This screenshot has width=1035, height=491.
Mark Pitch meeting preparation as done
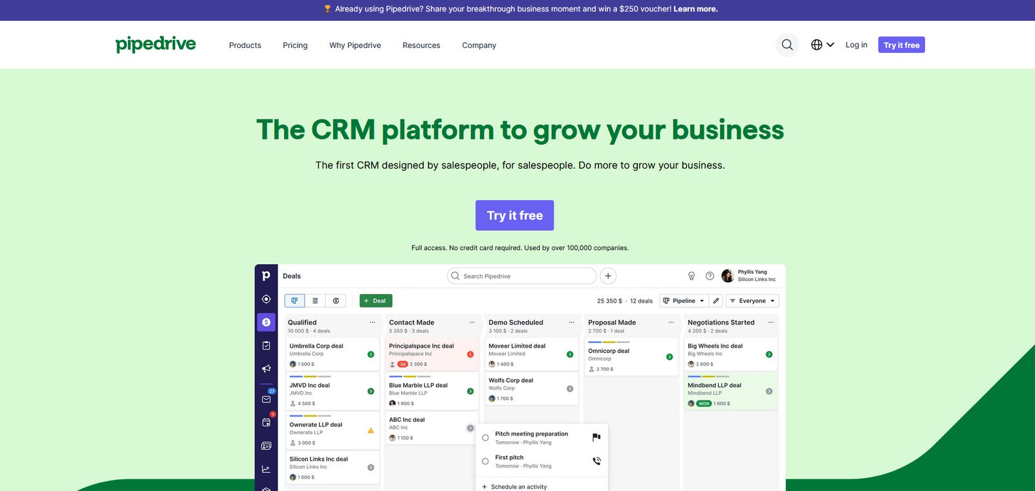(485, 438)
